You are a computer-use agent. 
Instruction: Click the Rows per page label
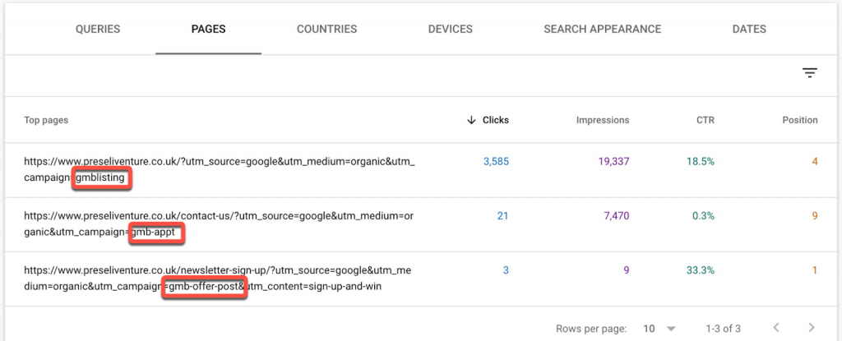tap(591, 328)
